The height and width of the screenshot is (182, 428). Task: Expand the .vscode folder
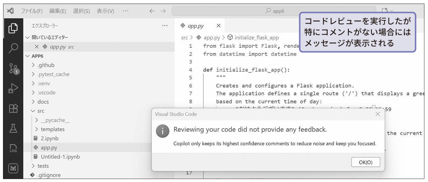click(x=99, y=93)
